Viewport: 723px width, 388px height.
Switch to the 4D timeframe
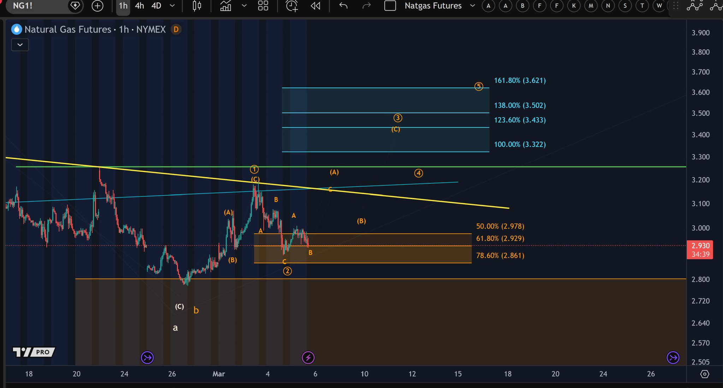pyautogui.click(x=156, y=6)
